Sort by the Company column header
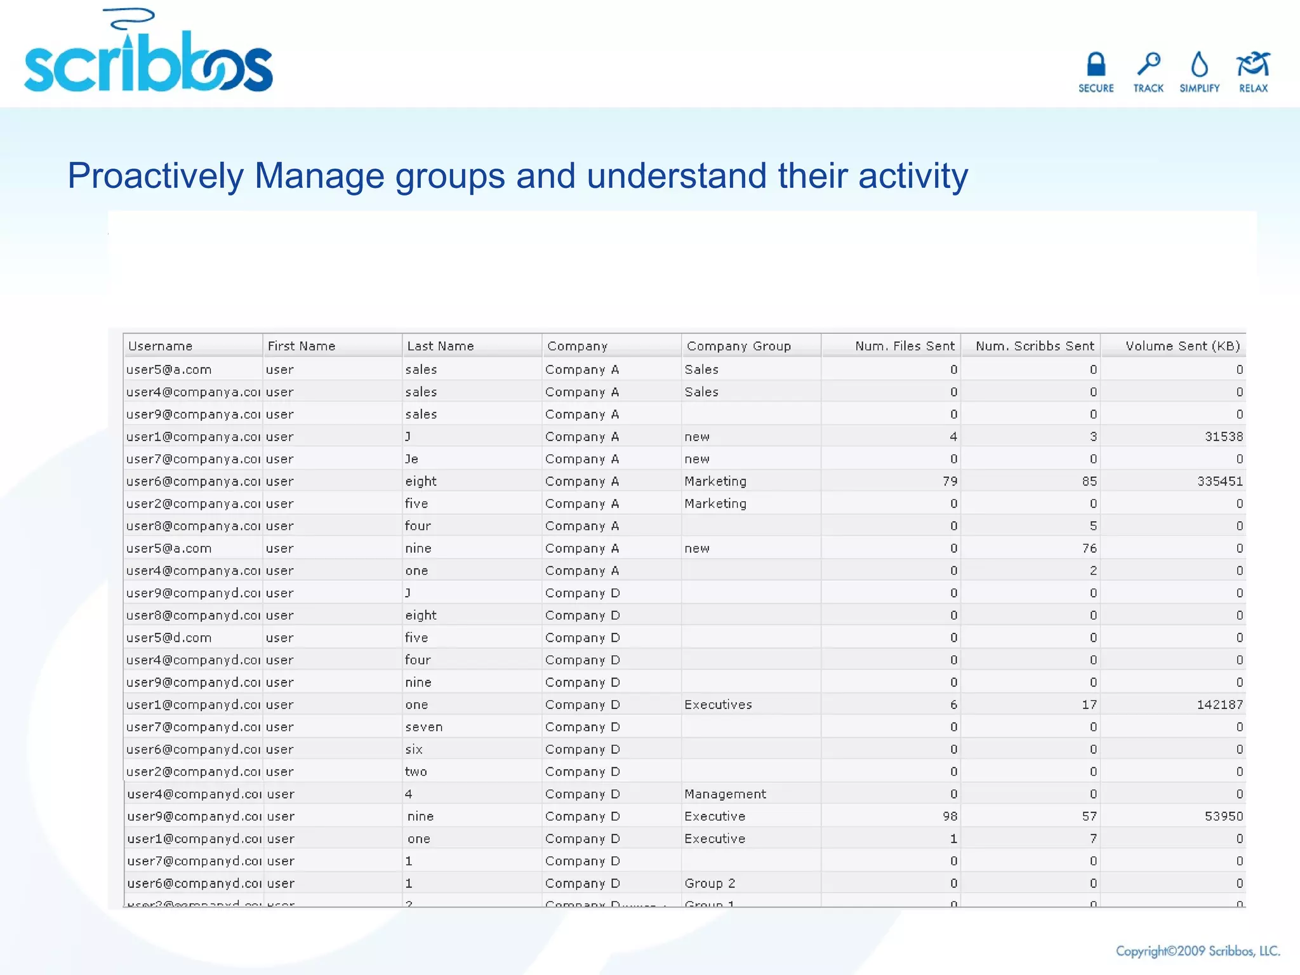 tap(612, 346)
